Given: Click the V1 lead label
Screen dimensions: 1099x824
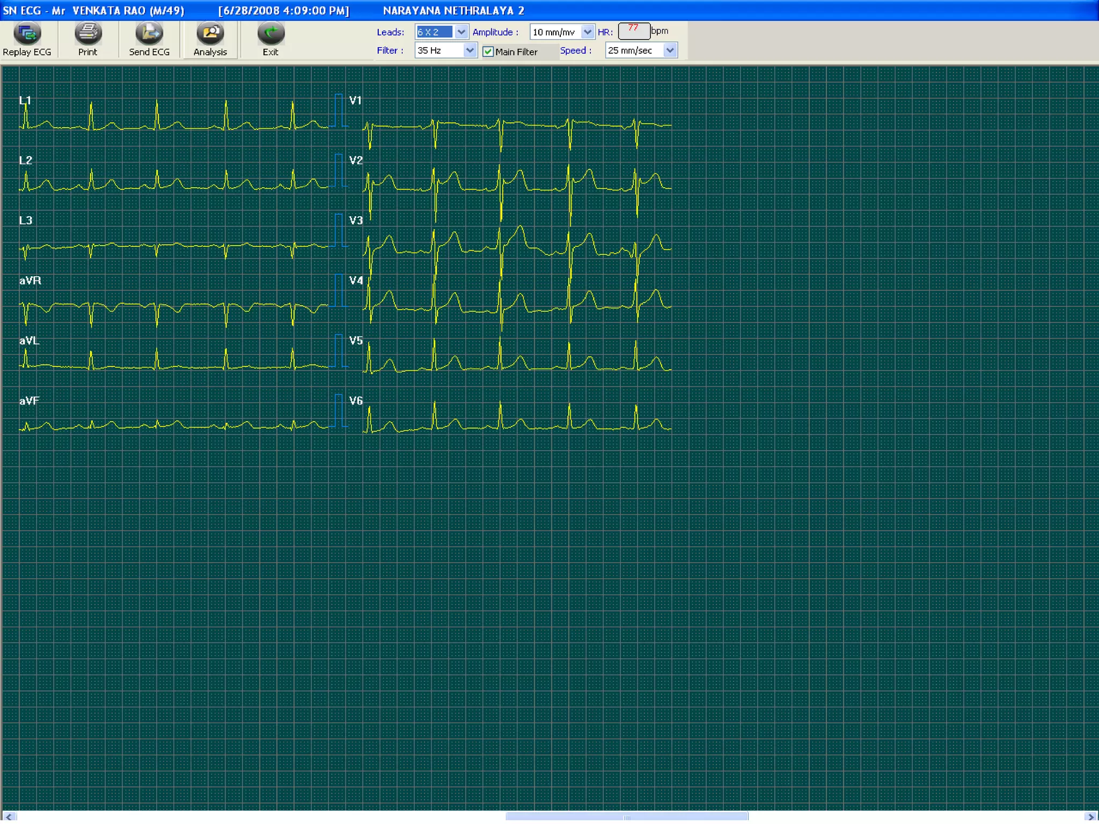Looking at the screenshot, I should pyautogui.click(x=355, y=100).
